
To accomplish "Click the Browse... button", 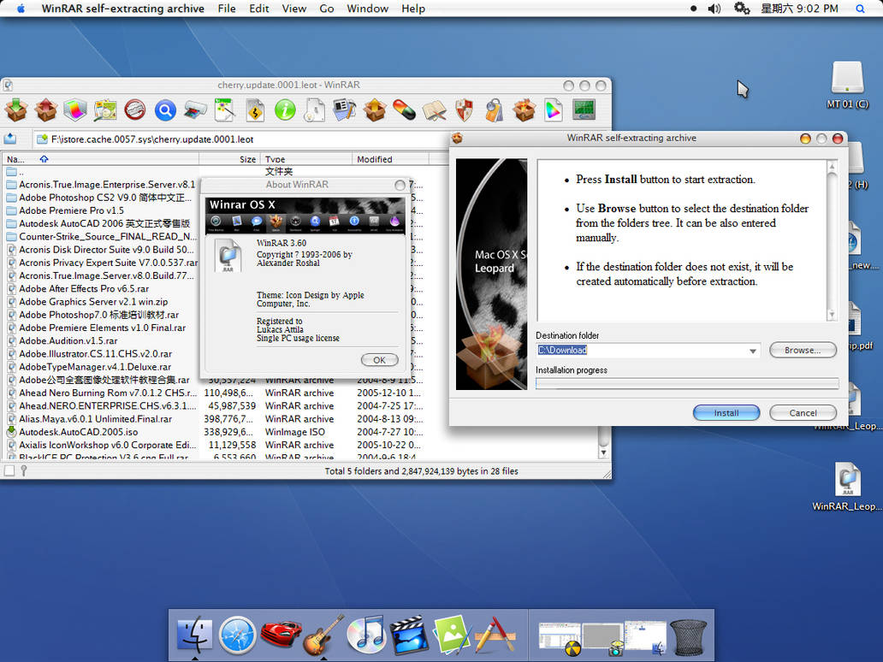I will [803, 350].
